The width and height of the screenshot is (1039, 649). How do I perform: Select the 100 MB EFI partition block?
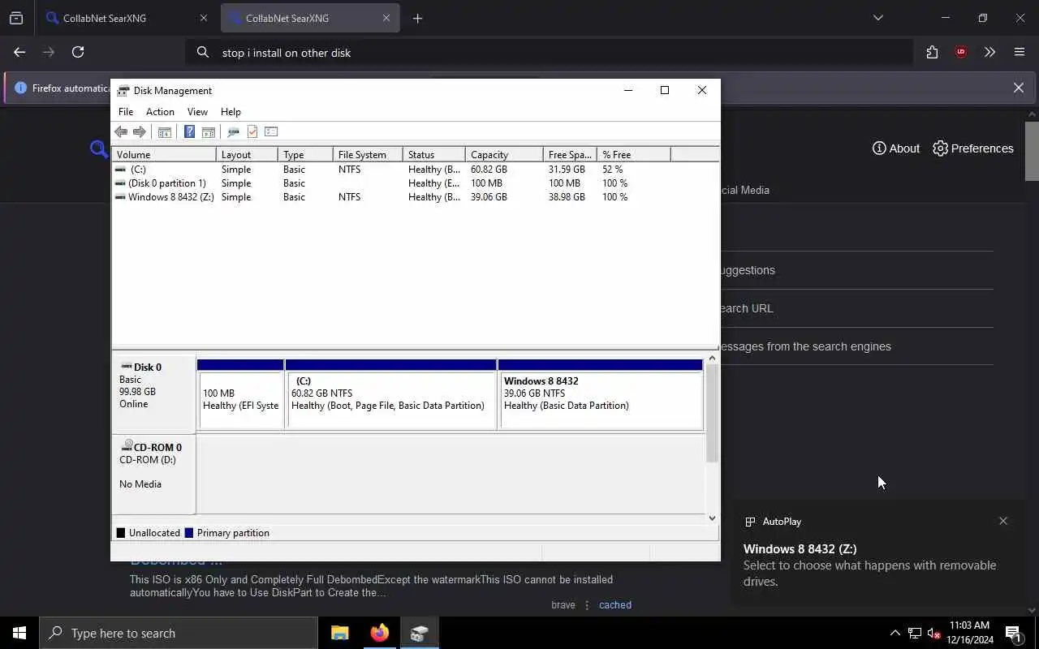pos(240,394)
